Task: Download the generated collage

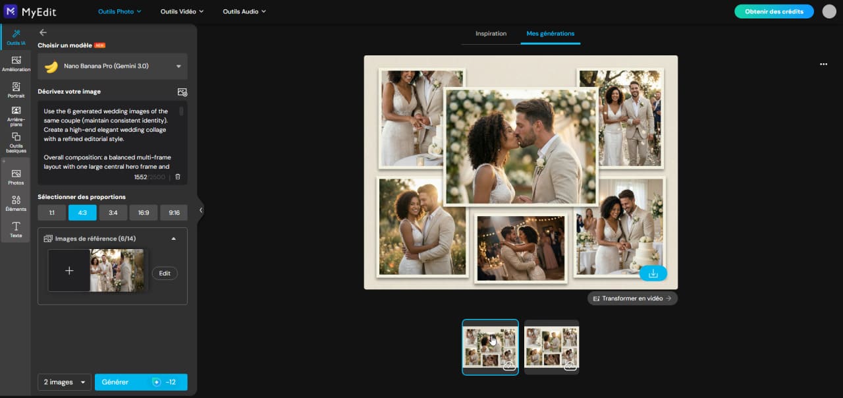Action: tap(653, 272)
